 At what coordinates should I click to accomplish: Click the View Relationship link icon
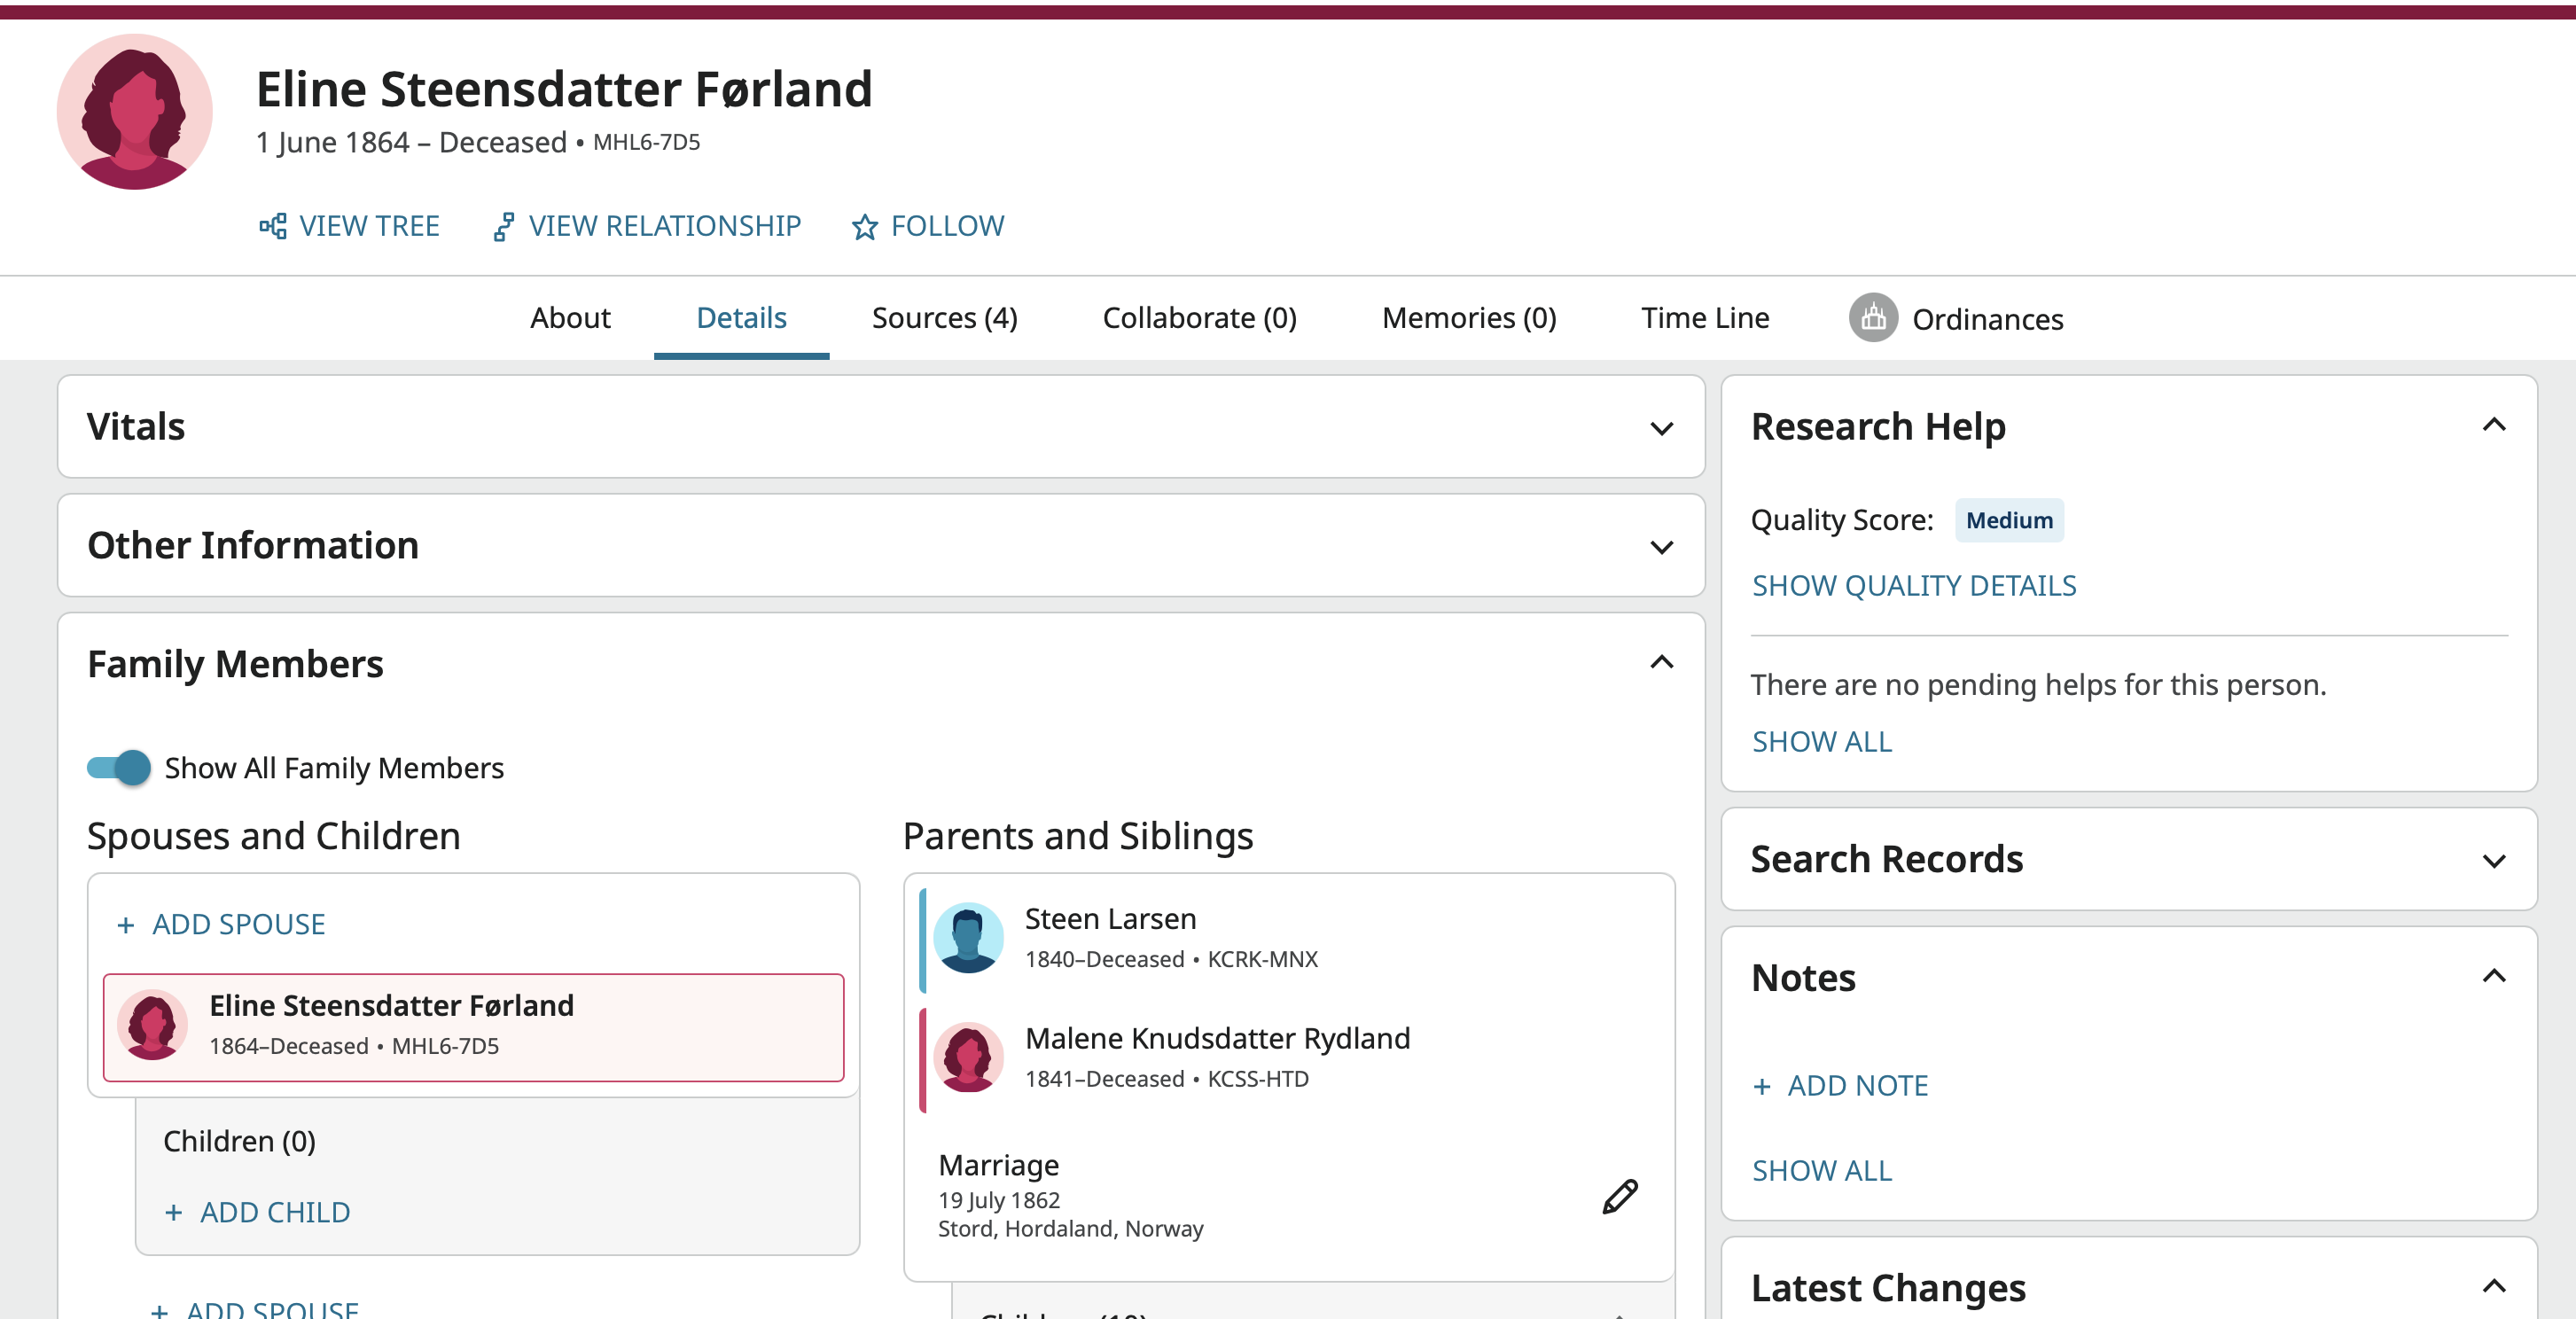(503, 226)
